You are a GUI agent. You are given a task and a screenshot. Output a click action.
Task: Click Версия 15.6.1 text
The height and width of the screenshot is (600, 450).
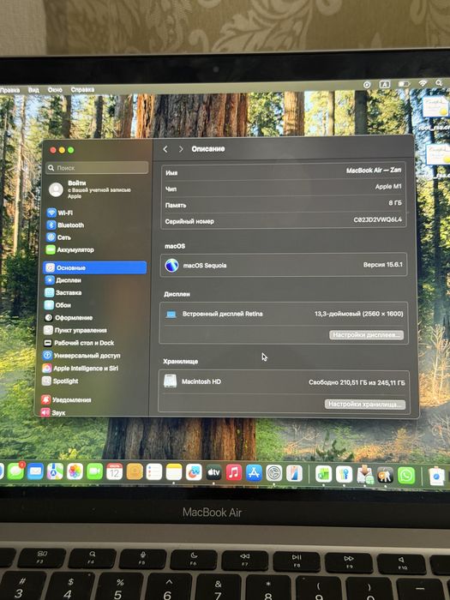tap(382, 264)
